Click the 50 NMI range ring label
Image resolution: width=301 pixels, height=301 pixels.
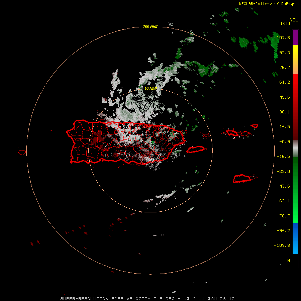[x=150, y=88]
